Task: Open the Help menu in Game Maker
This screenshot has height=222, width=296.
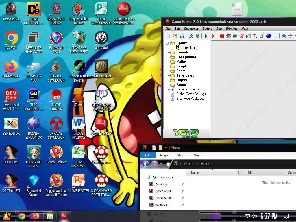Action: (245, 29)
